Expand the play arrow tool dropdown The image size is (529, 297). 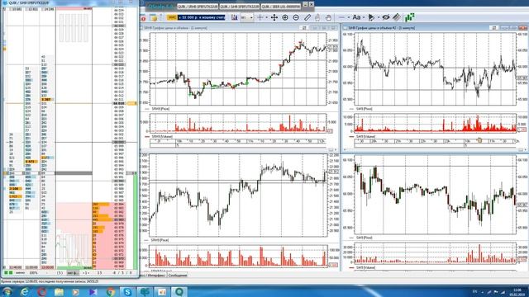[x=379, y=17]
